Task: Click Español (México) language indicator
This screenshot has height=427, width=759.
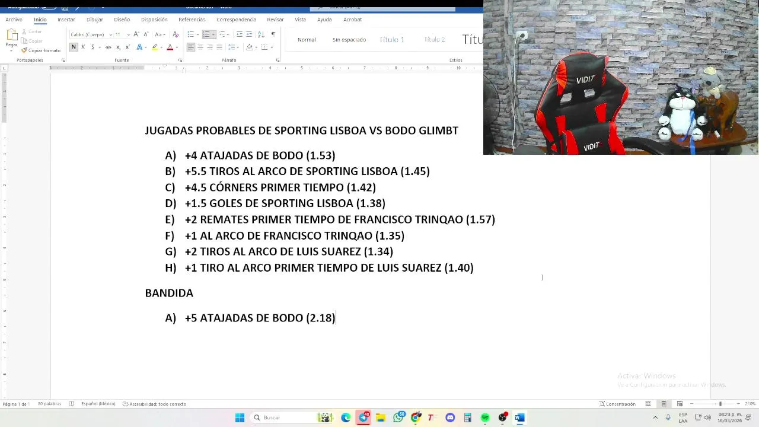Action: [98, 404]
